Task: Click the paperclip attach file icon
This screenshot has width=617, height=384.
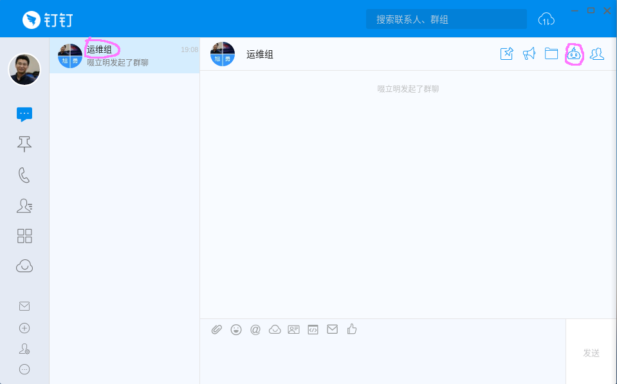Action: [217, 329]
